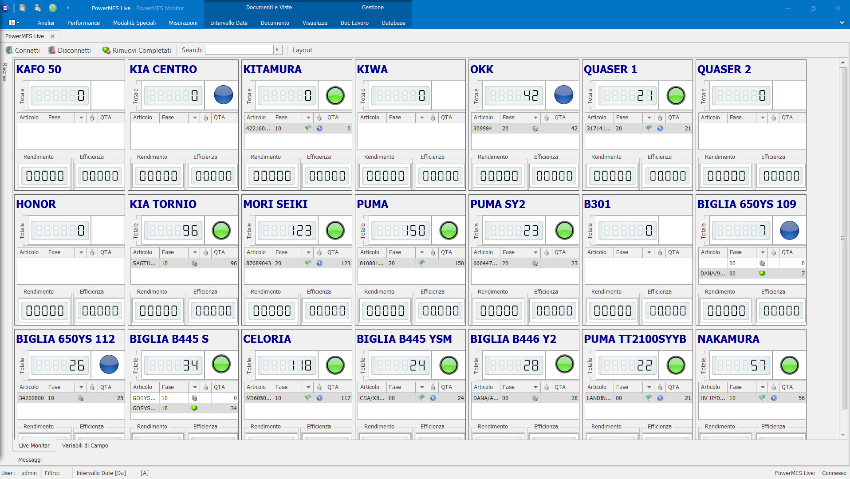
Task: Click the blue play icon in CELORIA's M36050 row
Action: [x=319, y=398]
